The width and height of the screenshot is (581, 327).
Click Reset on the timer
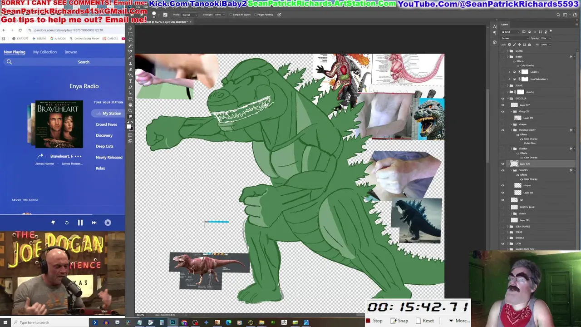(424, 321)
